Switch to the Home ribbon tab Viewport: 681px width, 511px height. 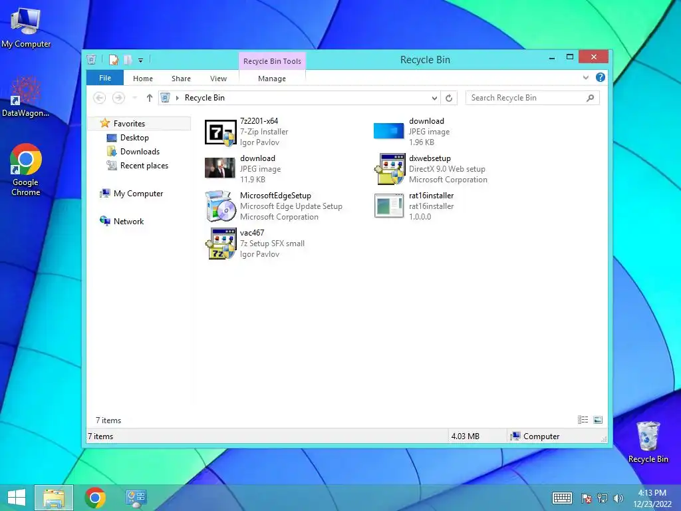[143, 79]
